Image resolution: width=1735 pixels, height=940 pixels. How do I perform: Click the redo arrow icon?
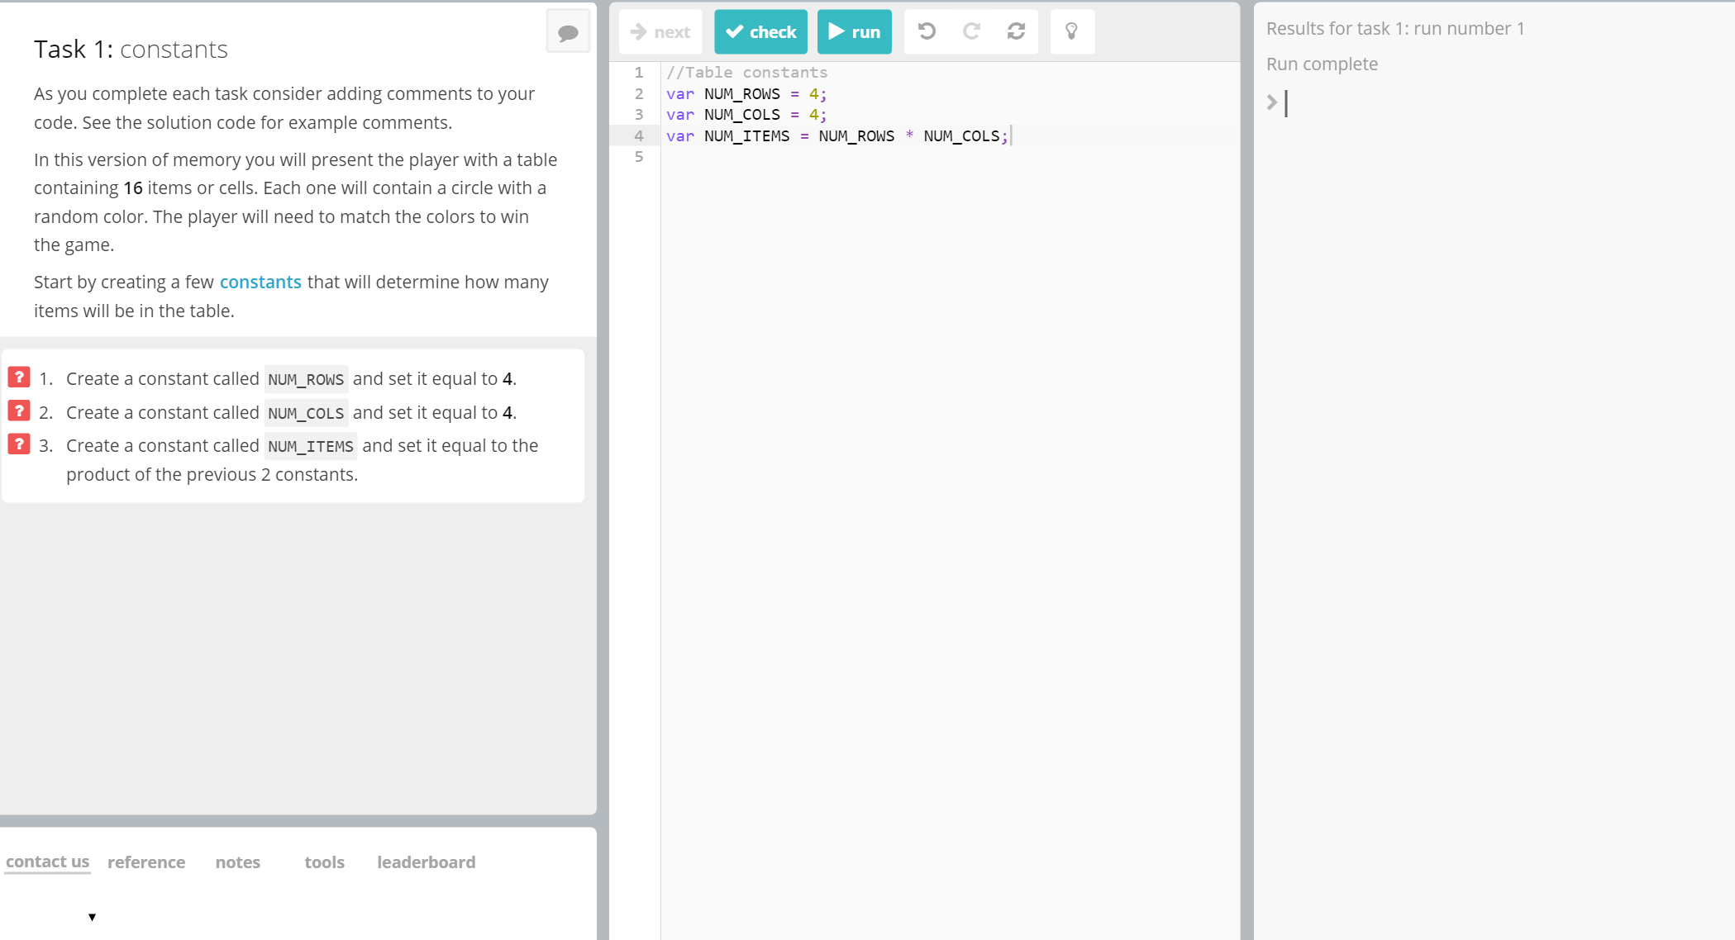(x=971, y=31)
